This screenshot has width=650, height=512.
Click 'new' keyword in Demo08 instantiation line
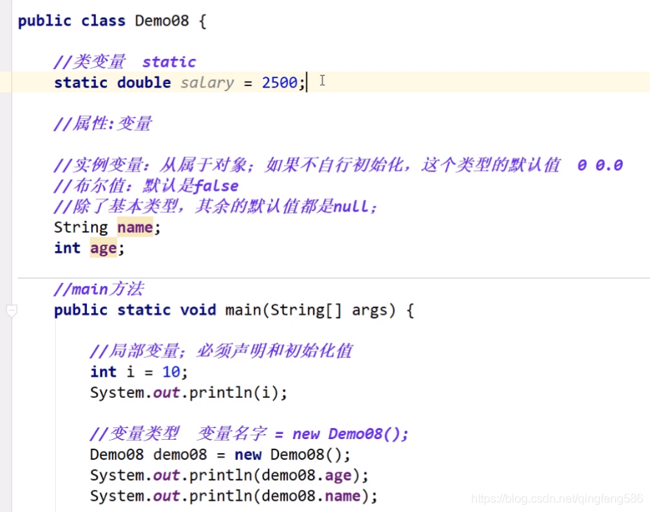(248, 455)
